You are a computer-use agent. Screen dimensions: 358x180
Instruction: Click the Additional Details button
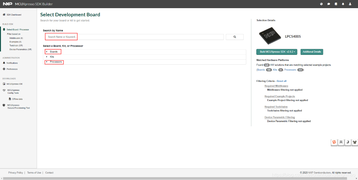tap(312, 52)
